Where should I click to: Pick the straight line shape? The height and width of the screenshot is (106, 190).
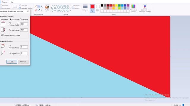(x=52, y=6)
